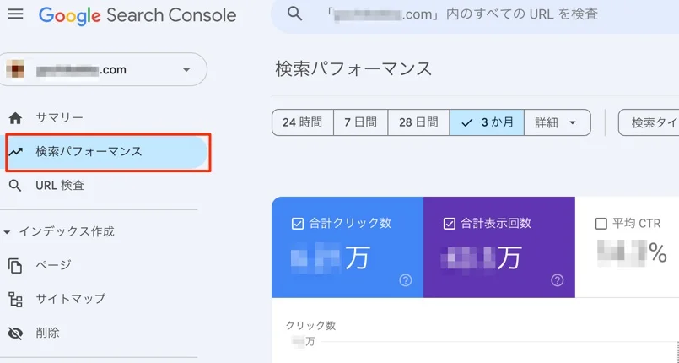Focus the URL inspection search field
The image size is (679, 363).
(475, 15)
